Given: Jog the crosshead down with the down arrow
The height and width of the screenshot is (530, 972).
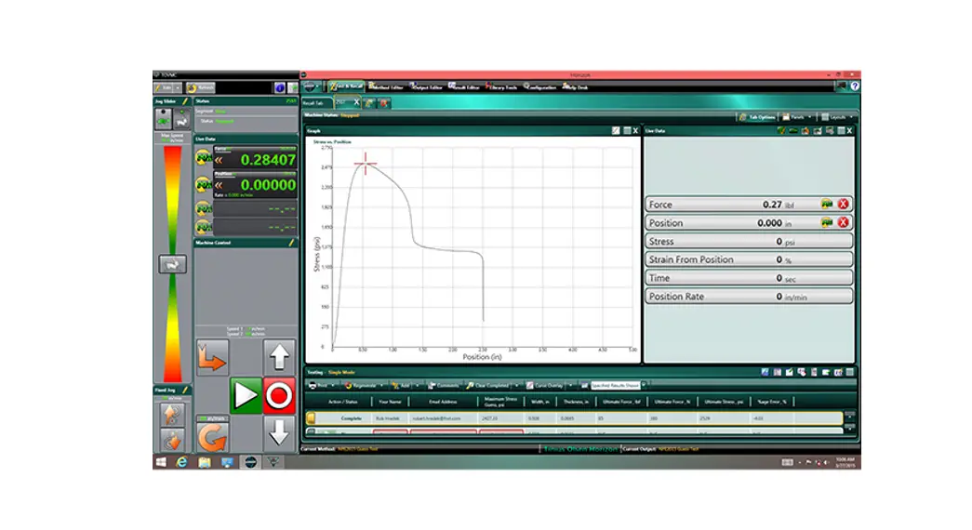Looking at the screenshot, I should pos(279,432).
